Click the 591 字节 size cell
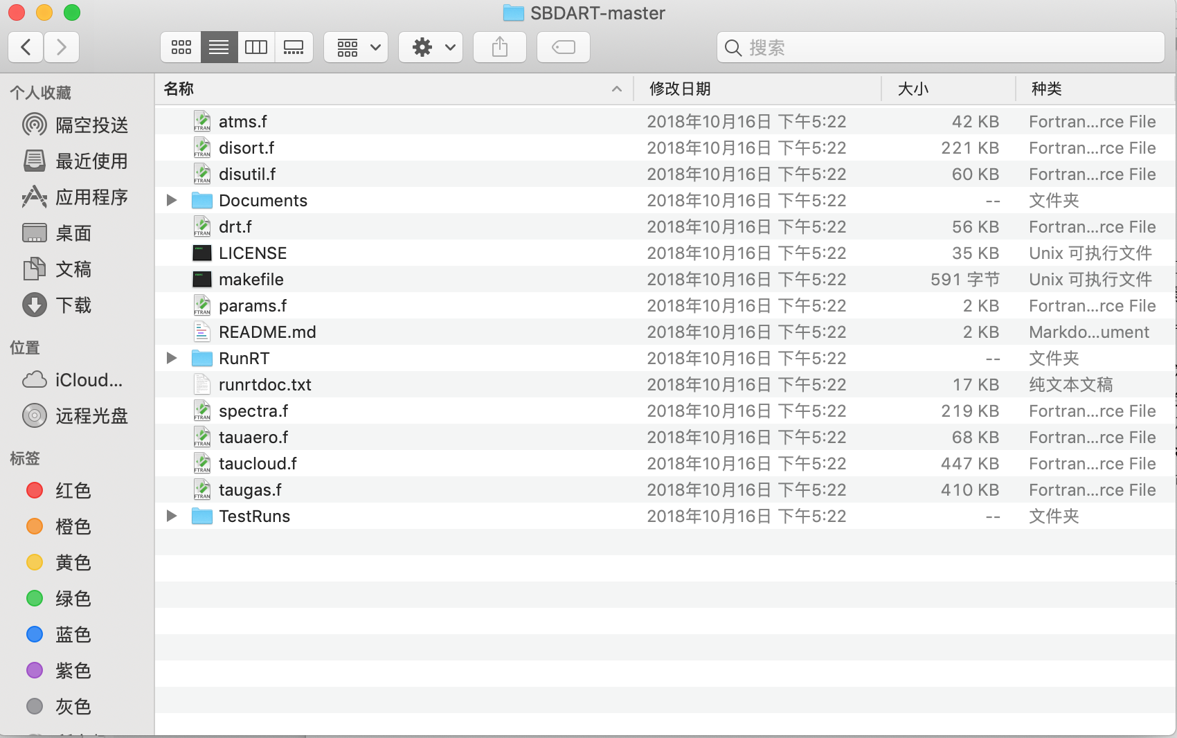This screenshot has width=1177, height=738. pos(965,280)
